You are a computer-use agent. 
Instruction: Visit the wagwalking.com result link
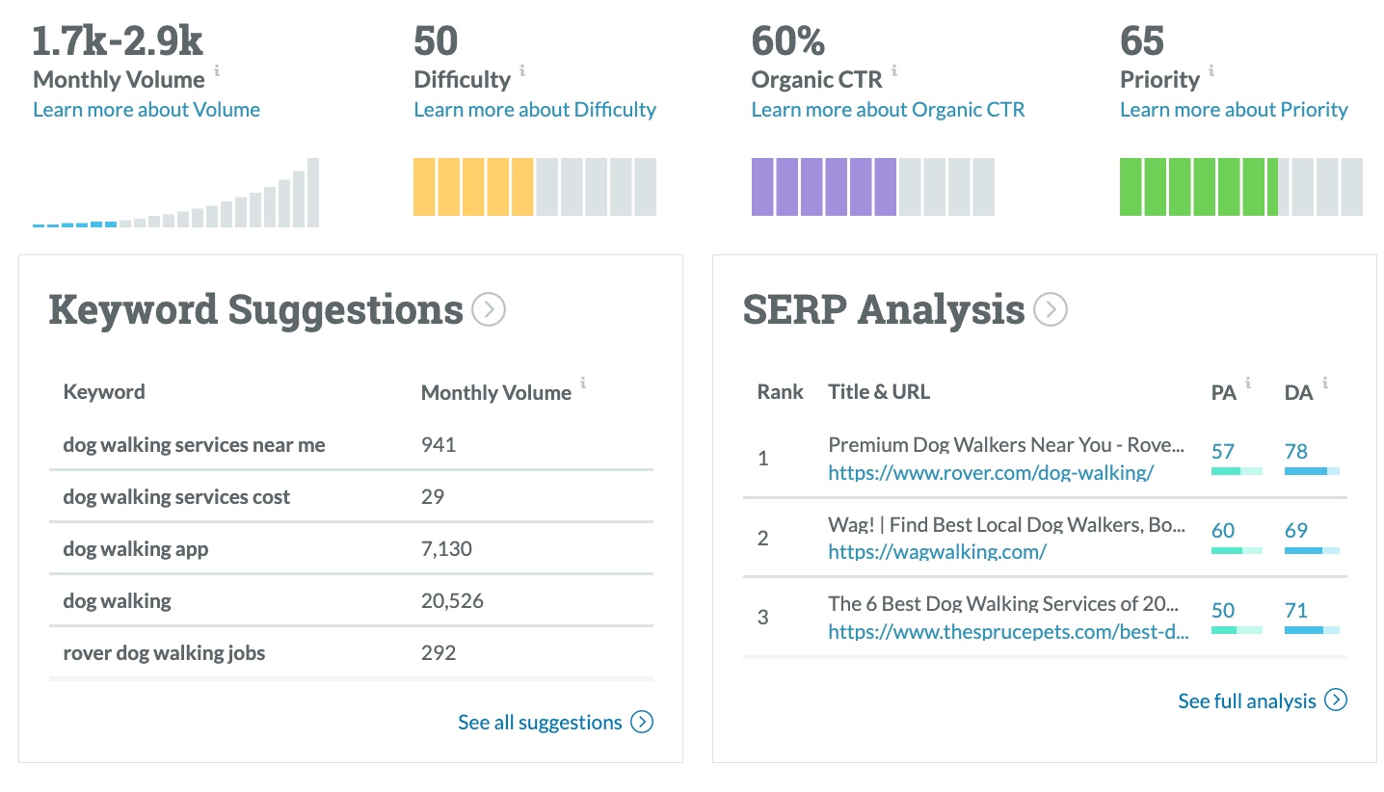tap(937, 552)
